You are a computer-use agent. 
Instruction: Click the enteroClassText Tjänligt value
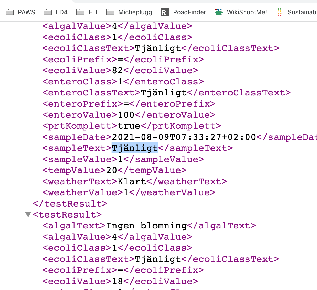[x=163, y=93]
